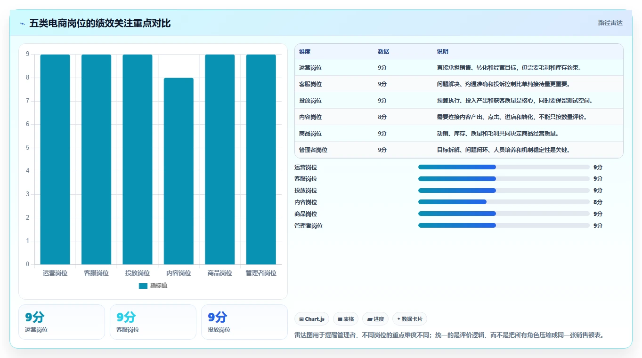Viewport: 642px width, 358px height.
Task: Select the Chart.js tag chip
Action: coord(312,319)
